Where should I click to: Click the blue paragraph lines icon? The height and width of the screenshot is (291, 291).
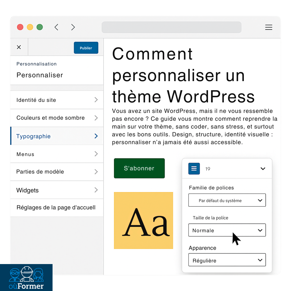pyautogui.click(x=194, y=168)
